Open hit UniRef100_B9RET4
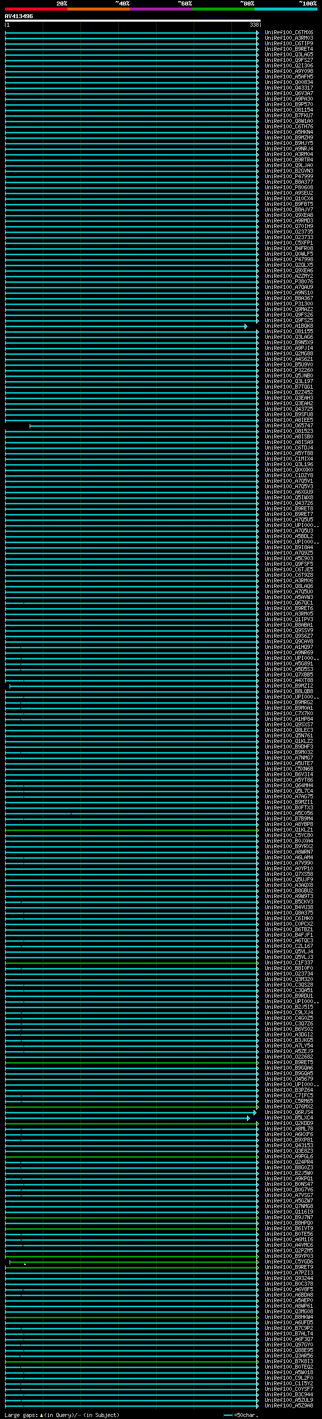 point(289,49)
